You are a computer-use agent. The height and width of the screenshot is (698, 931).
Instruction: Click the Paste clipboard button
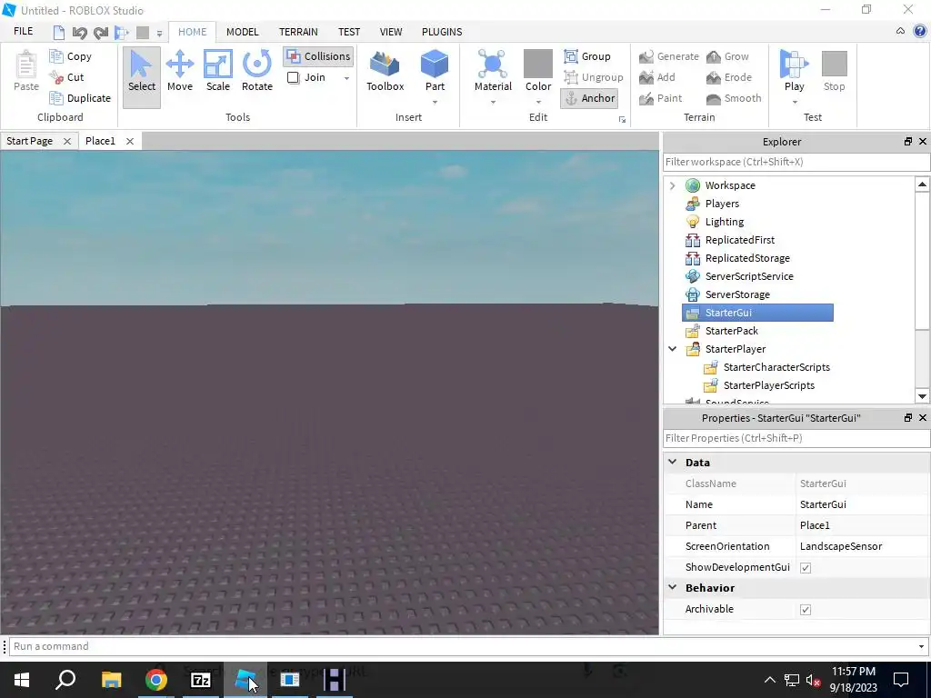coord(26,71)
